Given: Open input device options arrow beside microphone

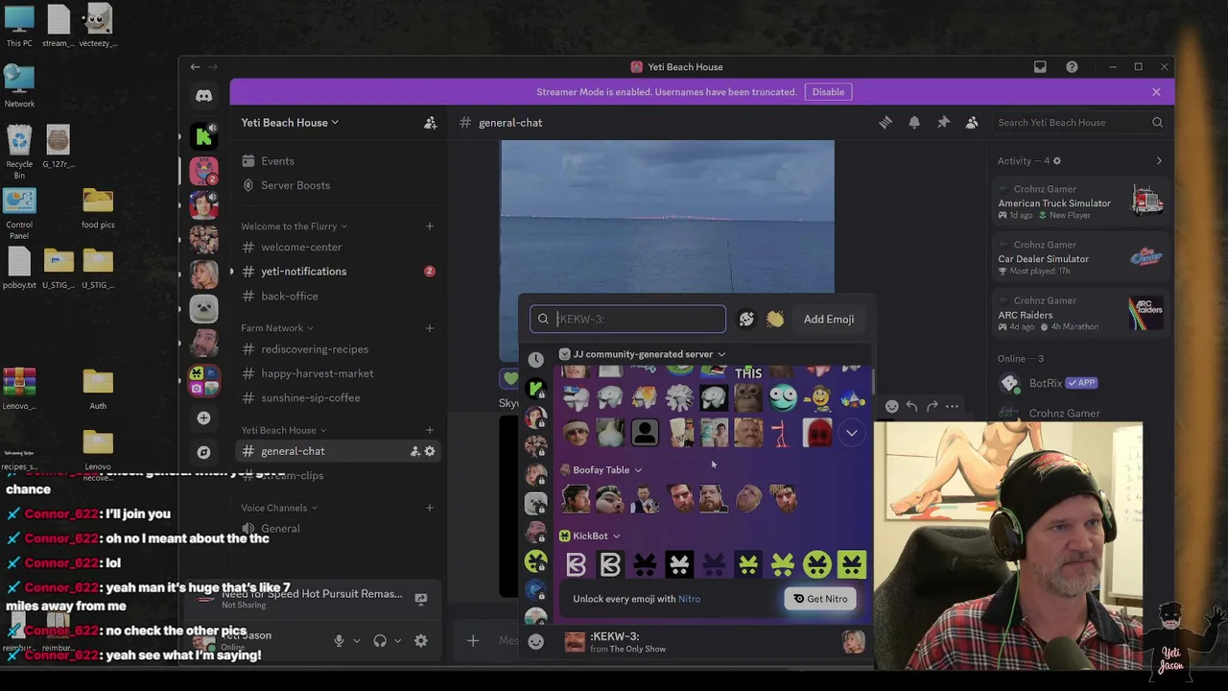Looking at the screenshot, I should tap(356, 640).
